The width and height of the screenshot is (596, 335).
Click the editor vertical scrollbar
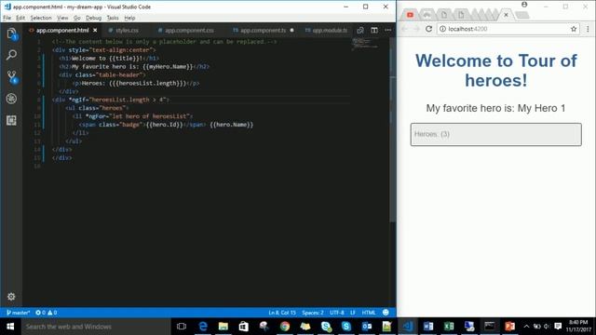[x=393, y=129]
